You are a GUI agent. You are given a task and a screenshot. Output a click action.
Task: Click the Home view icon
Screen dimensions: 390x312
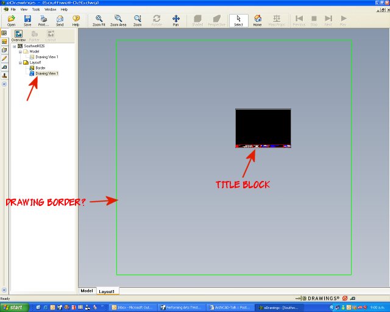coord(257,21)
